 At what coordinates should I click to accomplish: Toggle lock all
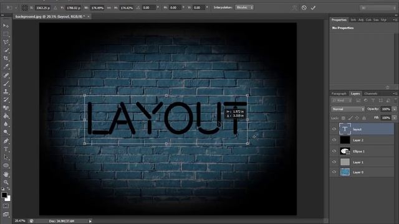point(364,118)
